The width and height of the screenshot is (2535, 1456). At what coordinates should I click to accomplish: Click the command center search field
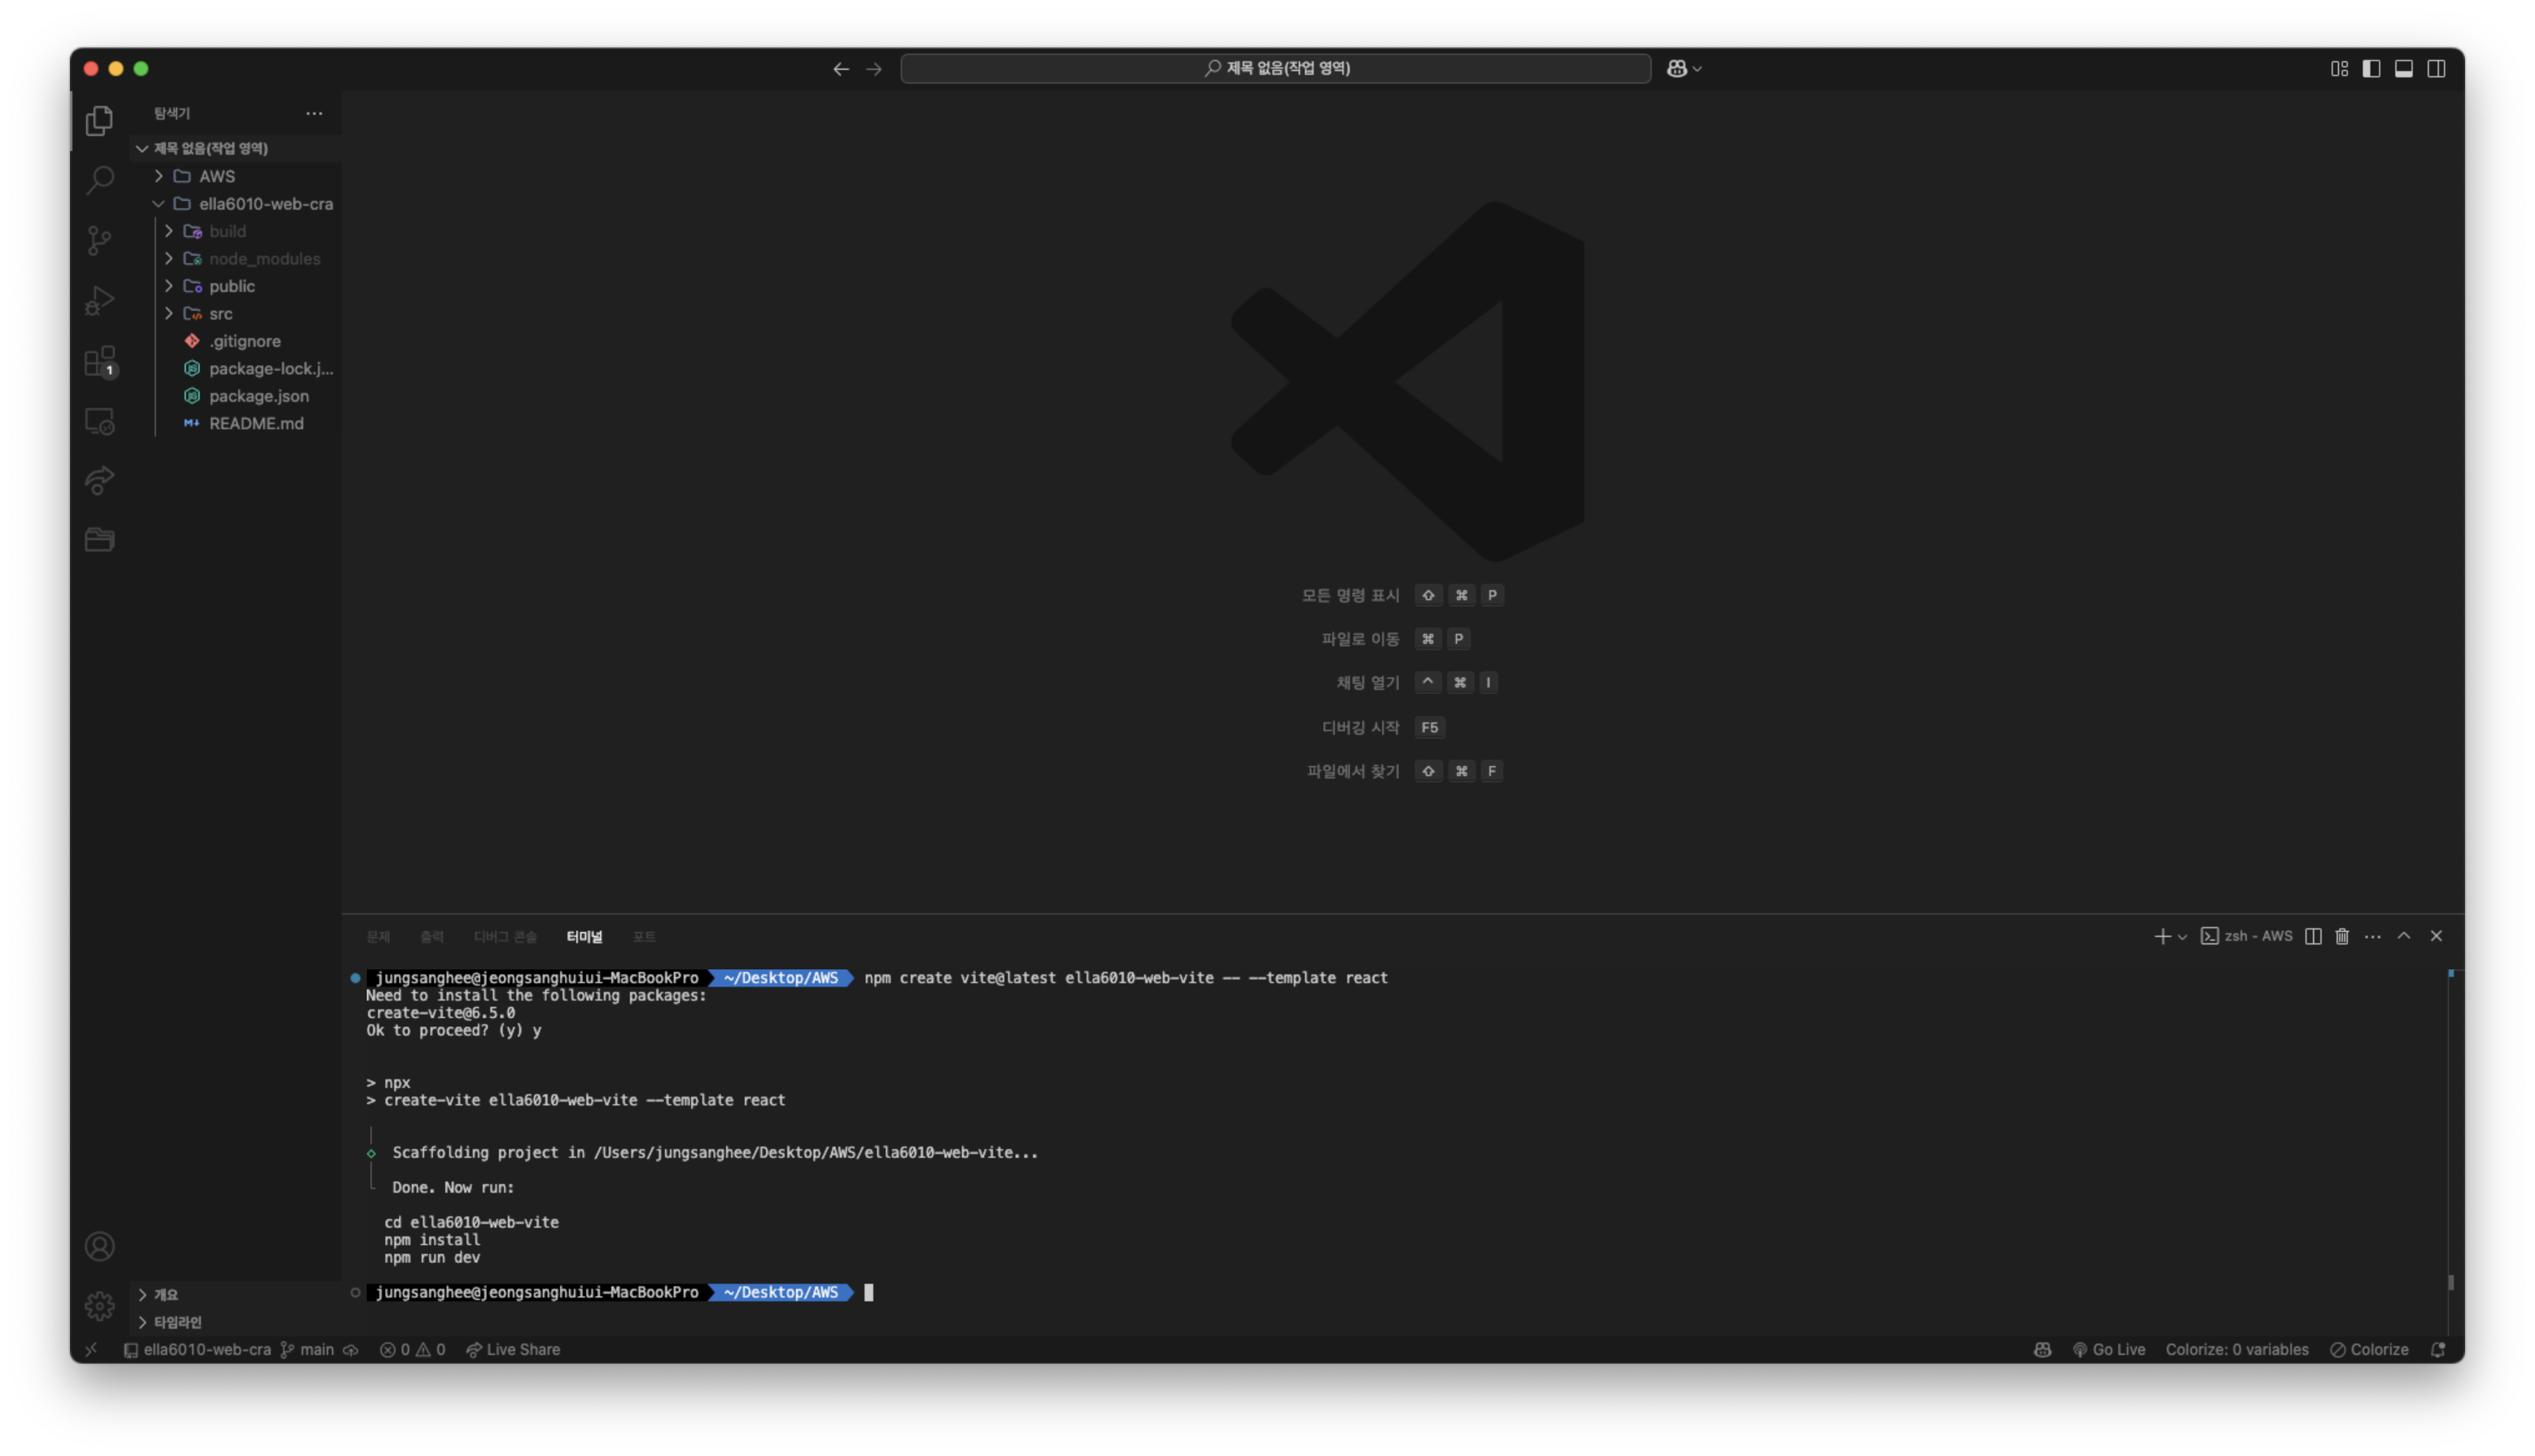pyautogui.click(x=1276, y=68)
